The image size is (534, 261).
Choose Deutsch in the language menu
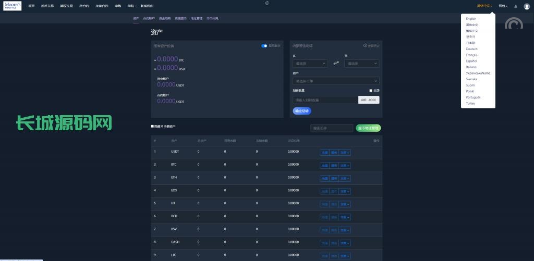(471, 49)
